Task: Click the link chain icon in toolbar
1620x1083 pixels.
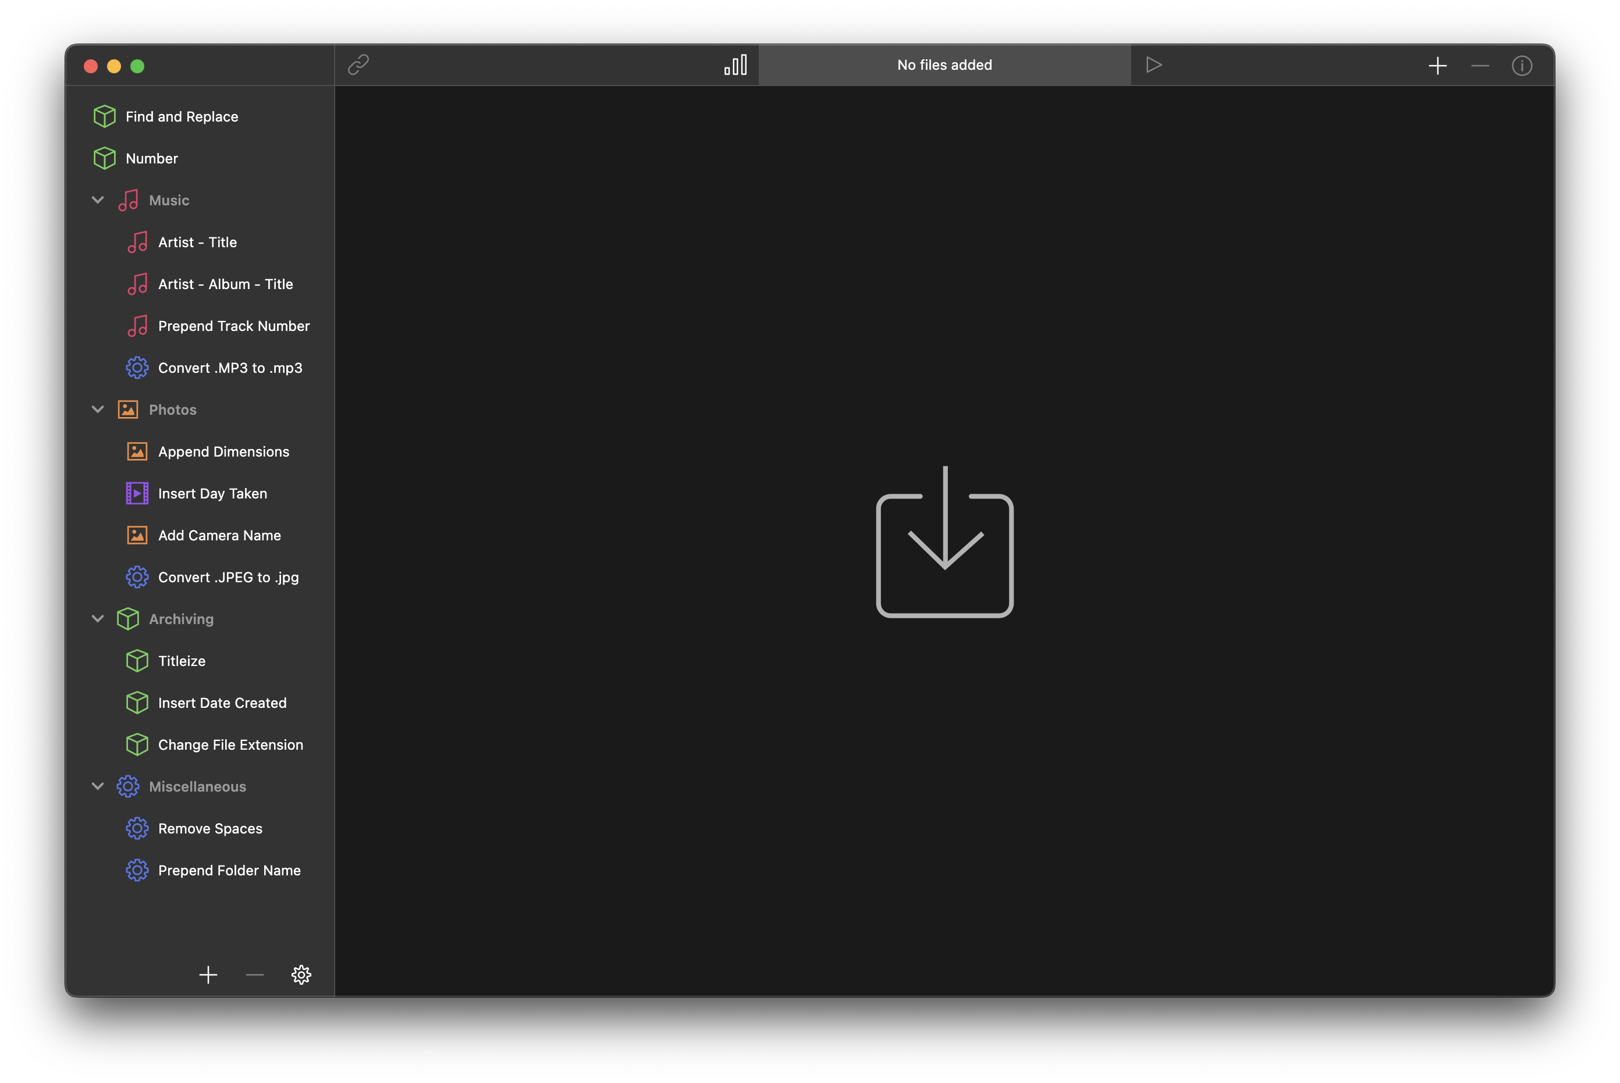Action: point(359,64)
